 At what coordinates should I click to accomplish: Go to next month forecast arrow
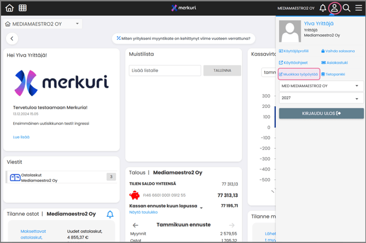232,225
